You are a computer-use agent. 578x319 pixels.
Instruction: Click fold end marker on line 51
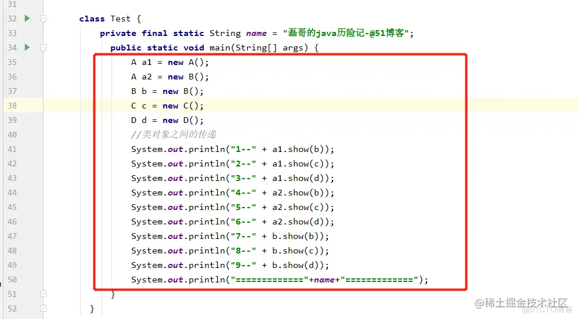(x=43, y=293)
